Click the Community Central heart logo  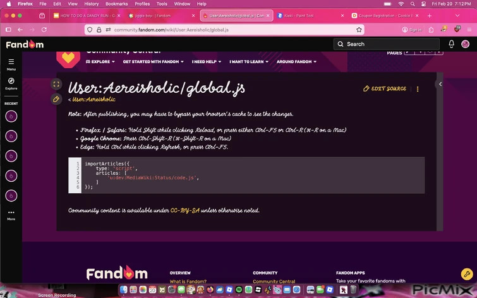(68, 58)
